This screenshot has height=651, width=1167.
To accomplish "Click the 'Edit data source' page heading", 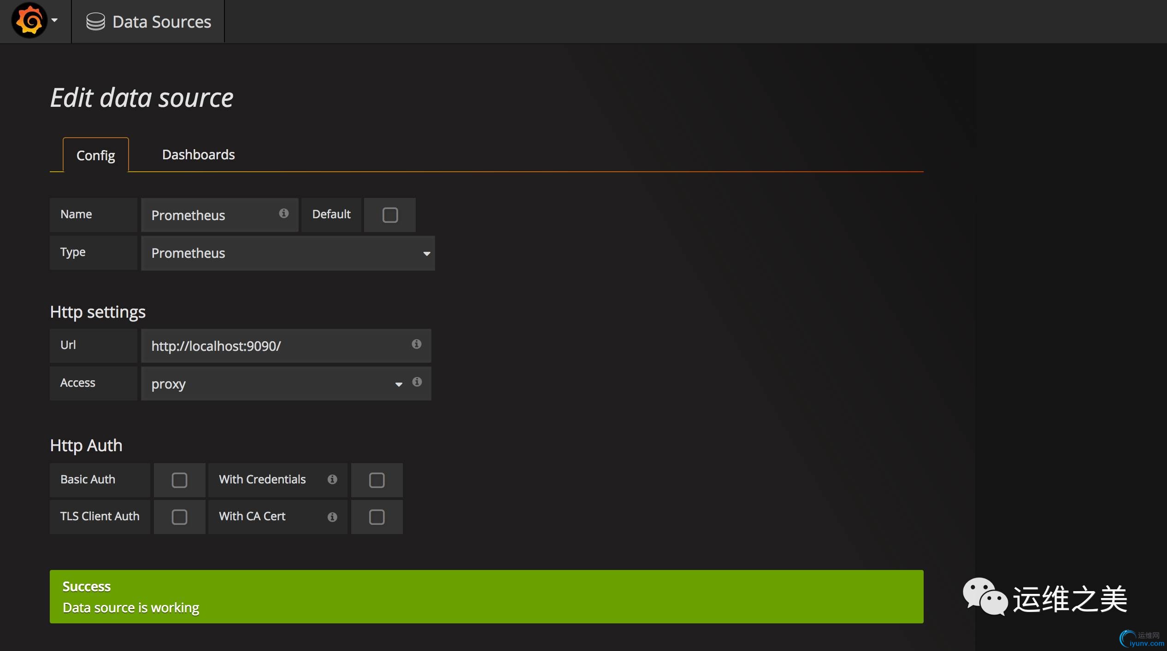I will coord(142,98).
